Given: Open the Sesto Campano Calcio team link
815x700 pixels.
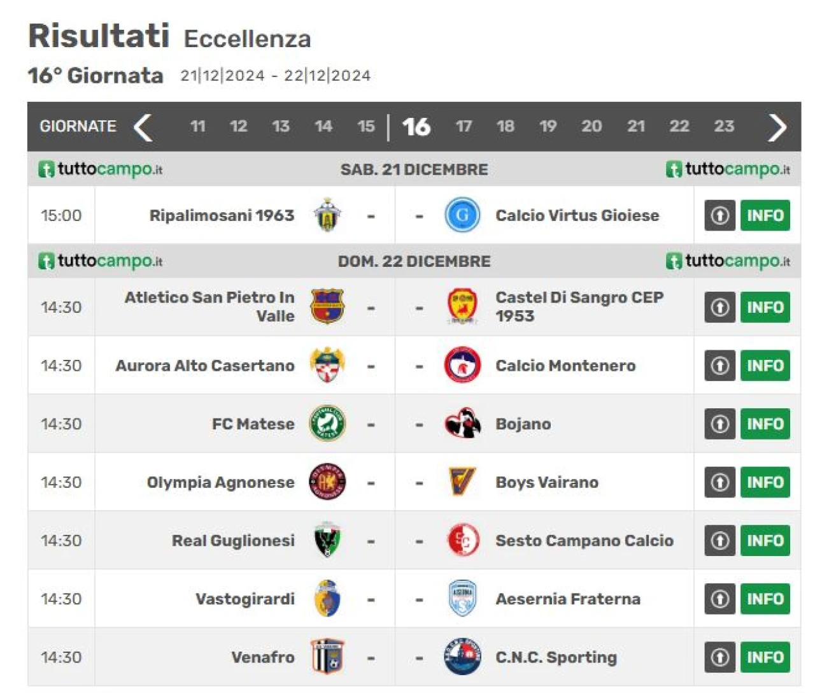Looking at the screenshot, I should pos(585,541).
